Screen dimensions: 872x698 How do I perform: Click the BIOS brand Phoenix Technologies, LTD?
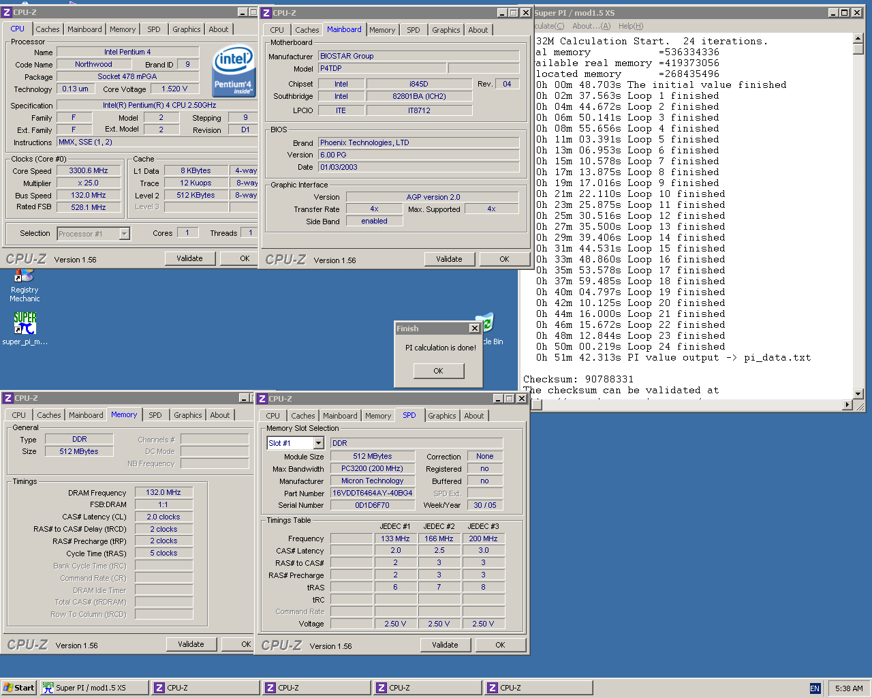coord(418,142)
